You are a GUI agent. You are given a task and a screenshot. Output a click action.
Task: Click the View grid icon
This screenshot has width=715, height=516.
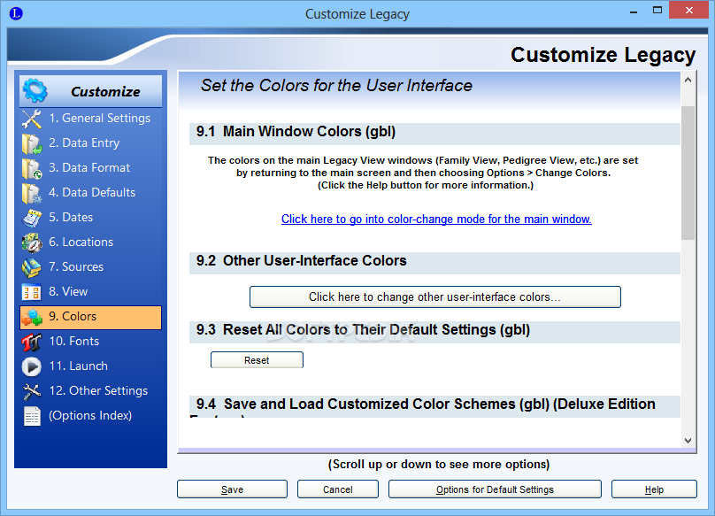[x=32, y=292]
